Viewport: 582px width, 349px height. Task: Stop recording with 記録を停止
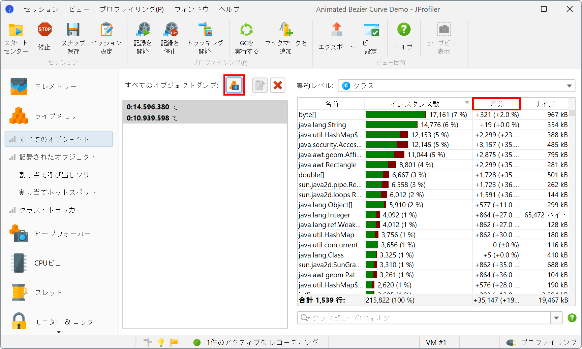click(x=170, y=38)
